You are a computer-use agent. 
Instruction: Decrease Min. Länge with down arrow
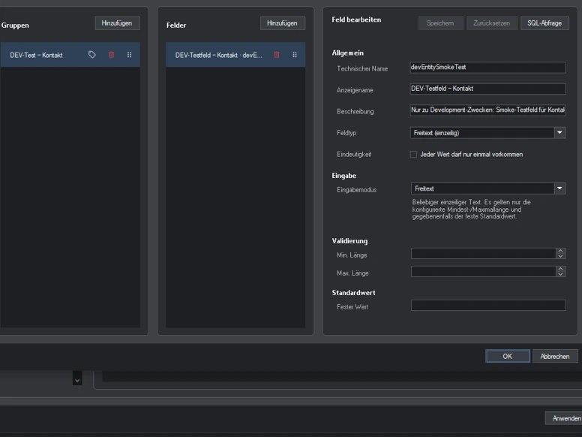[561, 256]
